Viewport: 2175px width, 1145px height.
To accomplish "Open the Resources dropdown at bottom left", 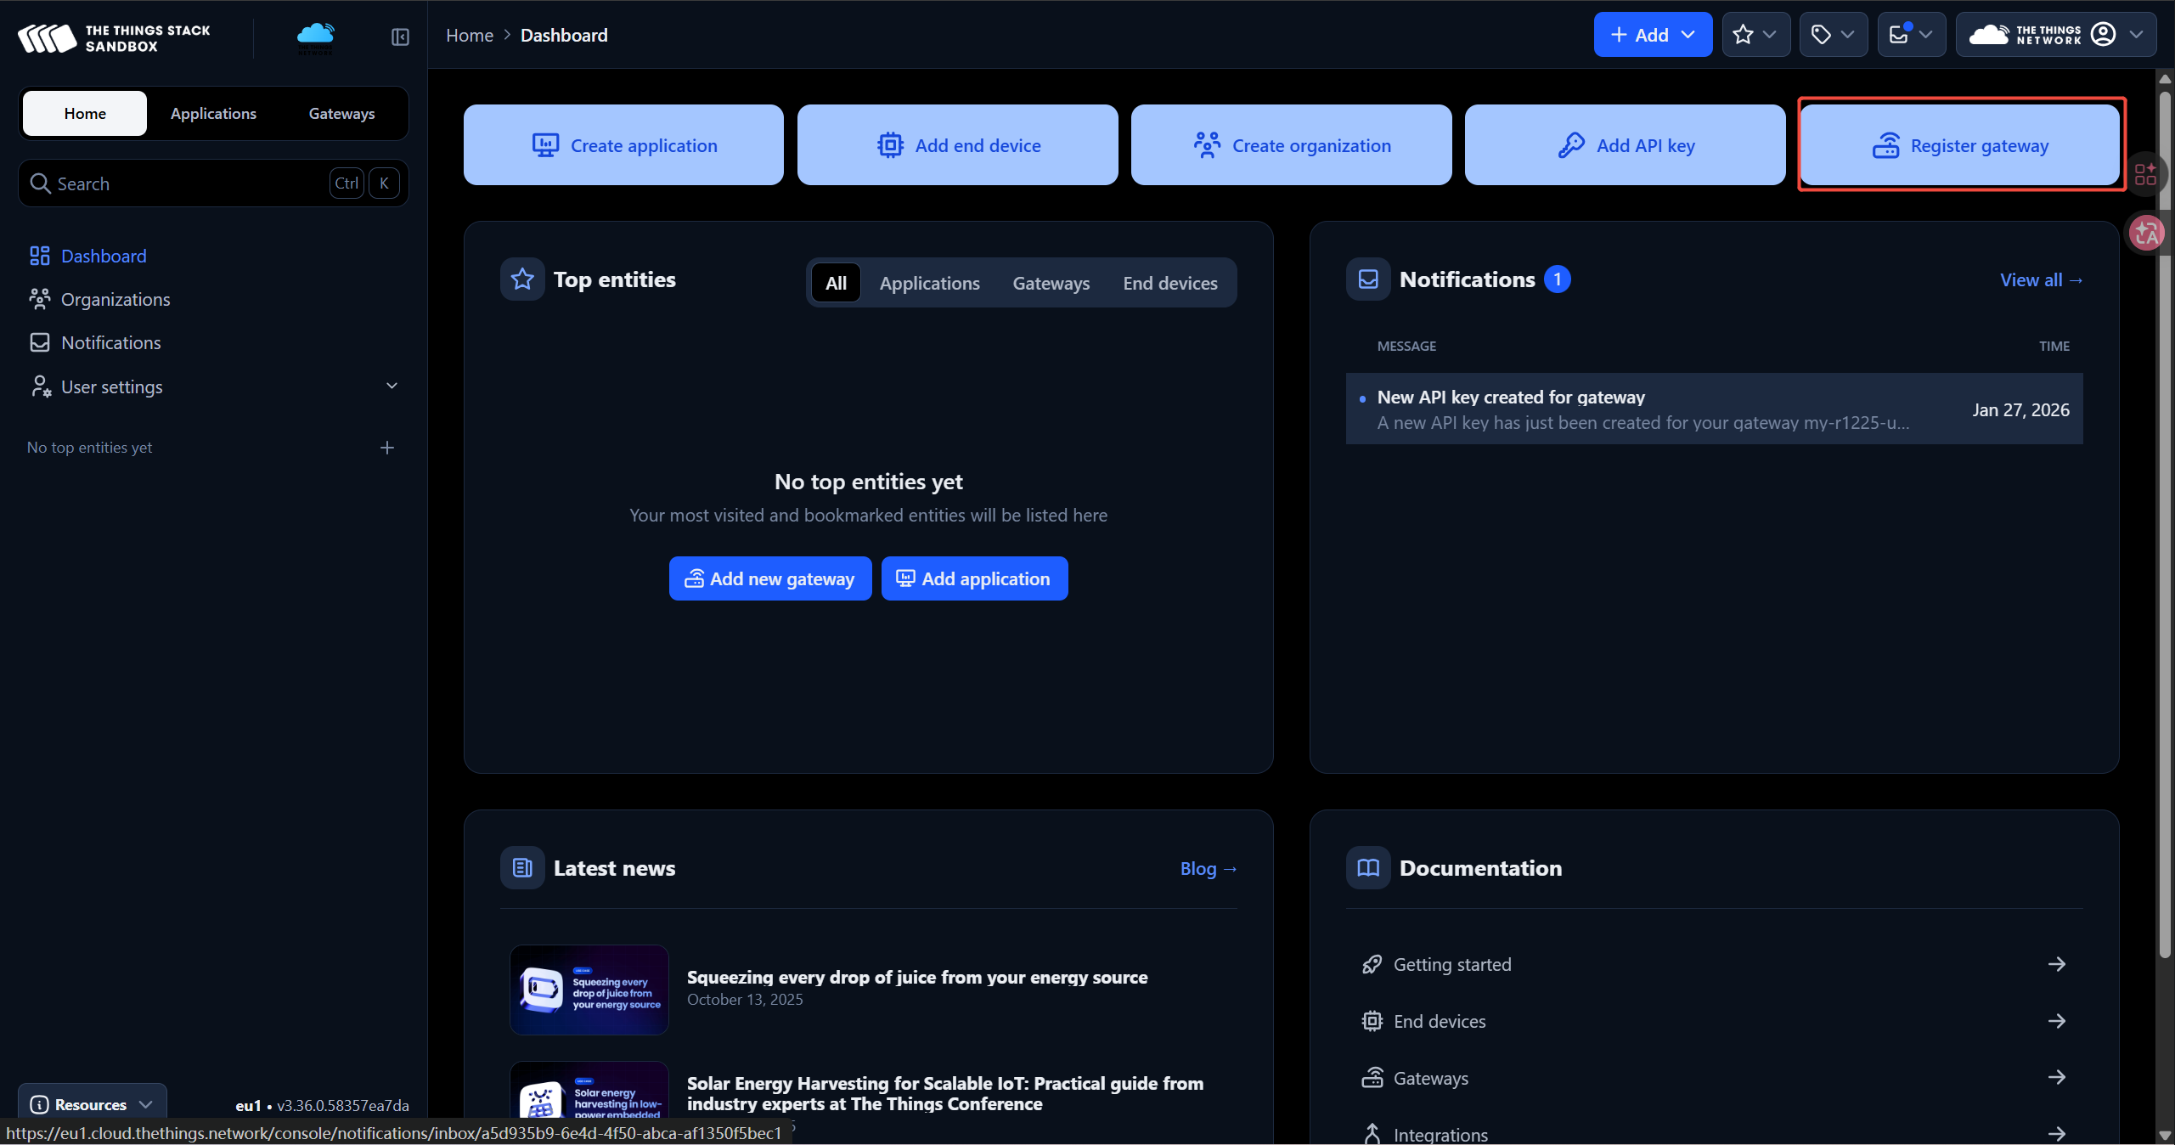I will click(92, 1104).
